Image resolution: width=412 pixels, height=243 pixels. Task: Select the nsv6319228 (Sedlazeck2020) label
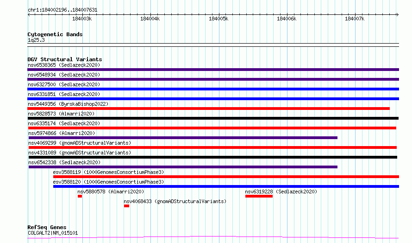281,192
